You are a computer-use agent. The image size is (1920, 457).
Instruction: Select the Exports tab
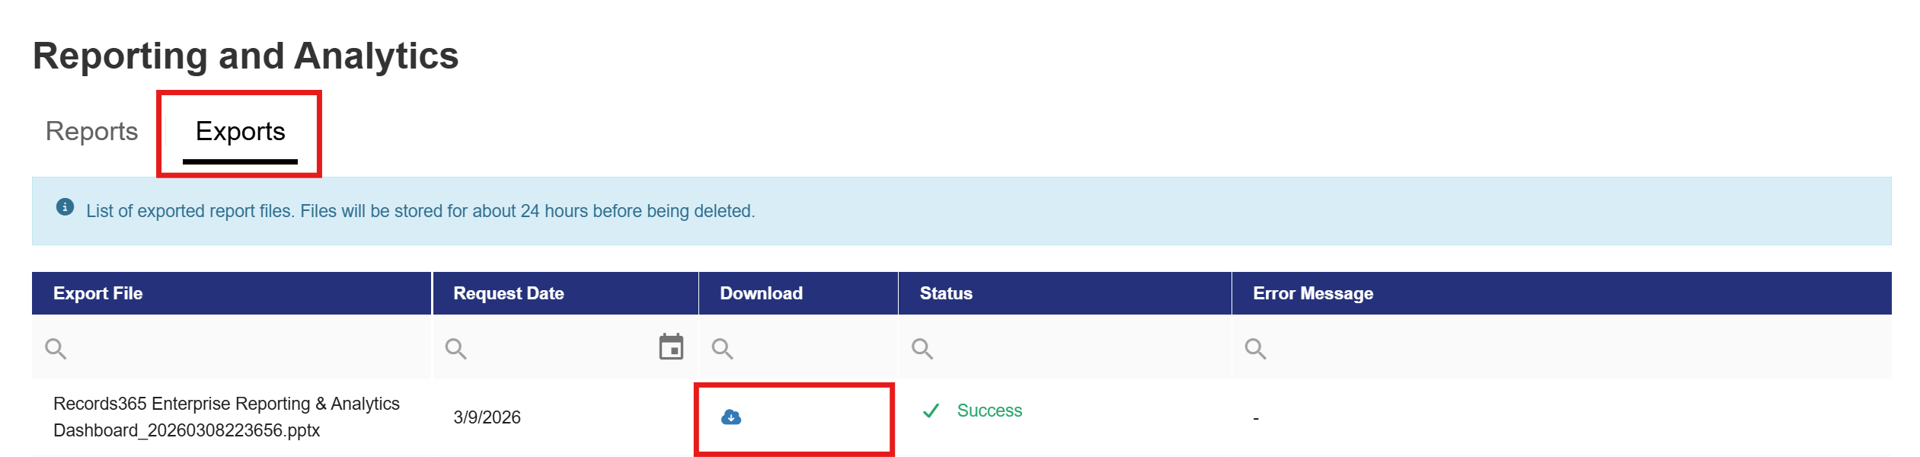[x=240, y=132]
